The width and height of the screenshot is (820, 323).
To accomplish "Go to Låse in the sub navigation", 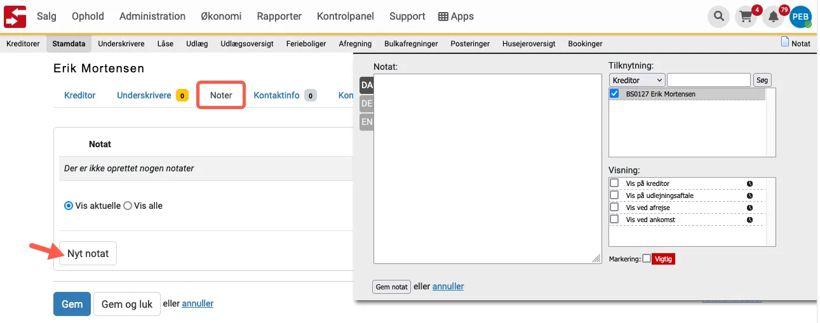I will (x=165, y=44).
